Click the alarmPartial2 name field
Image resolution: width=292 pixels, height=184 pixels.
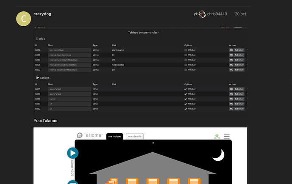(70, 94)
